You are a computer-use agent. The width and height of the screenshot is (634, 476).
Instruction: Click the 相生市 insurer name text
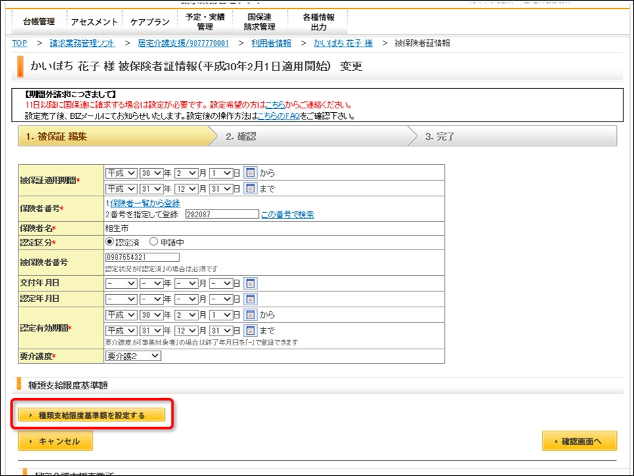tap(117, 228)
